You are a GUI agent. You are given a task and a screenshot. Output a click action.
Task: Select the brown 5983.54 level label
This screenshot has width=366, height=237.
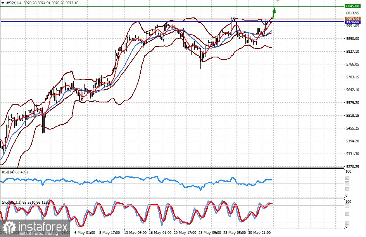[352, 19]
